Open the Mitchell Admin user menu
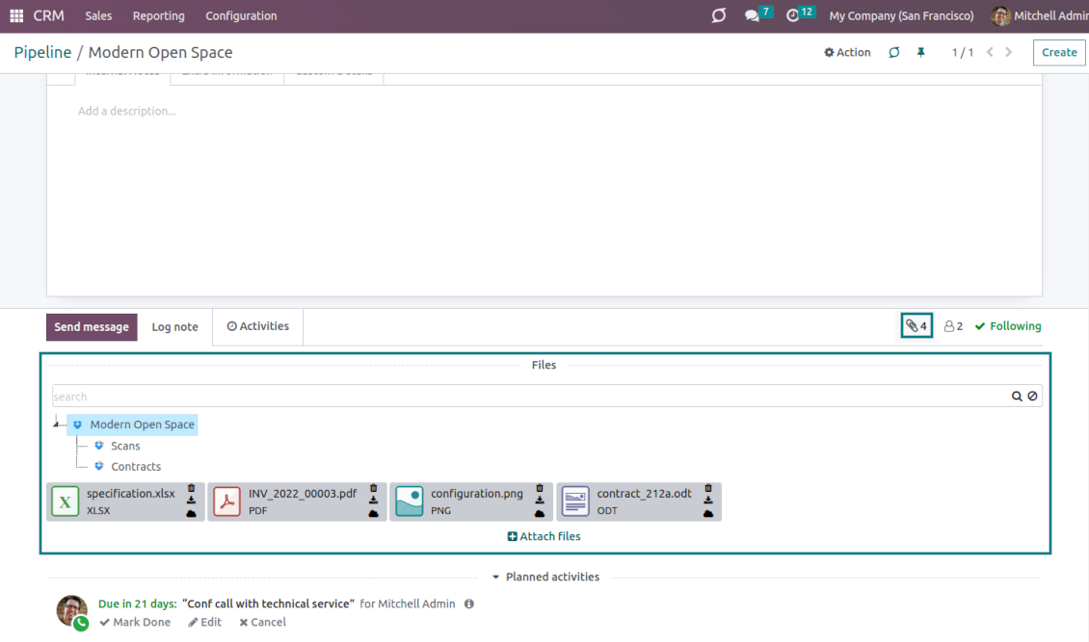Image resolution: width=1089 pixels, height=642 pixels. click(x=1040, y=15)
